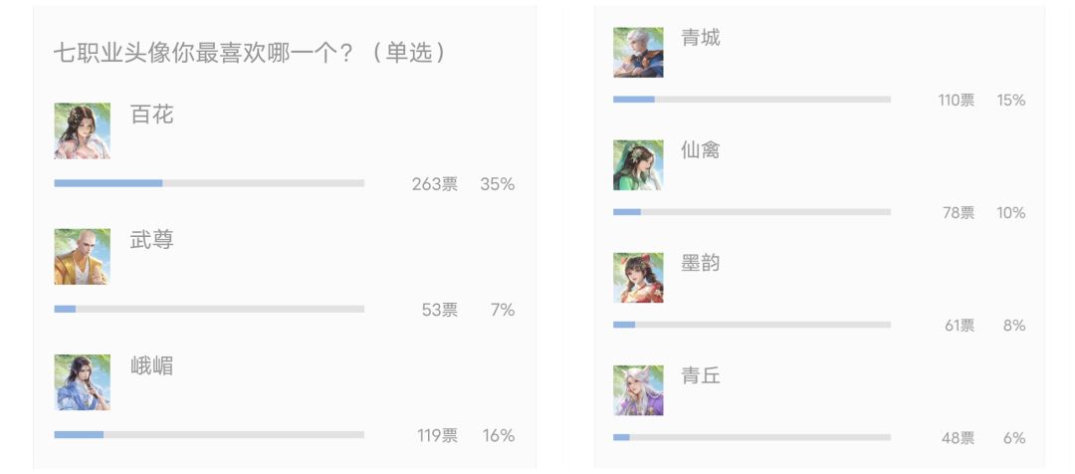Select the 武尊 monk avatar

(82, 256)
